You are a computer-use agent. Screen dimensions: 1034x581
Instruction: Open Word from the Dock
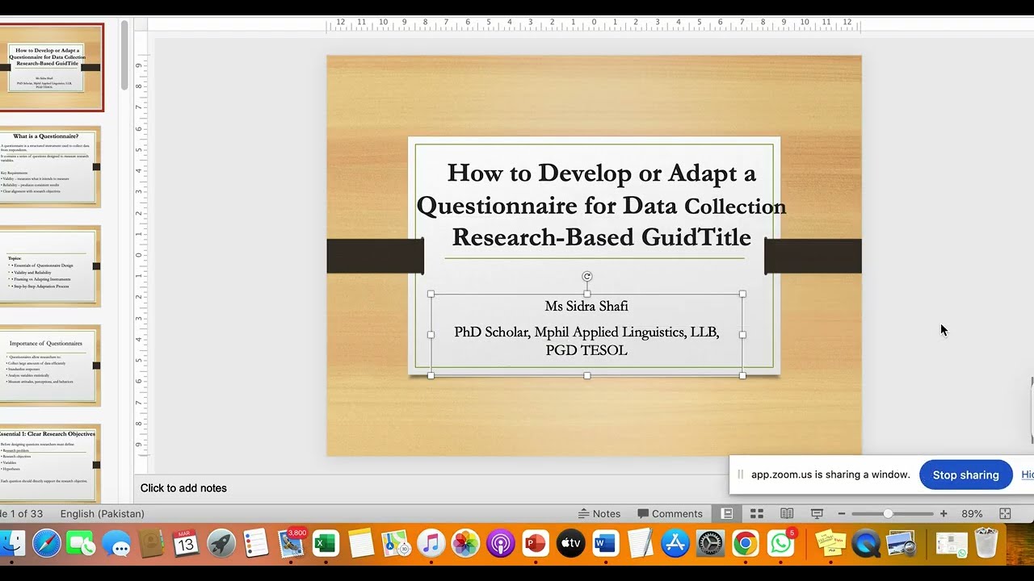[605, 543]
